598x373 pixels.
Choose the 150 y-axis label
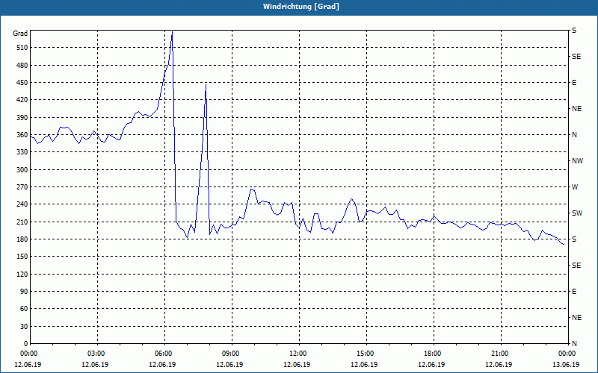22,257
